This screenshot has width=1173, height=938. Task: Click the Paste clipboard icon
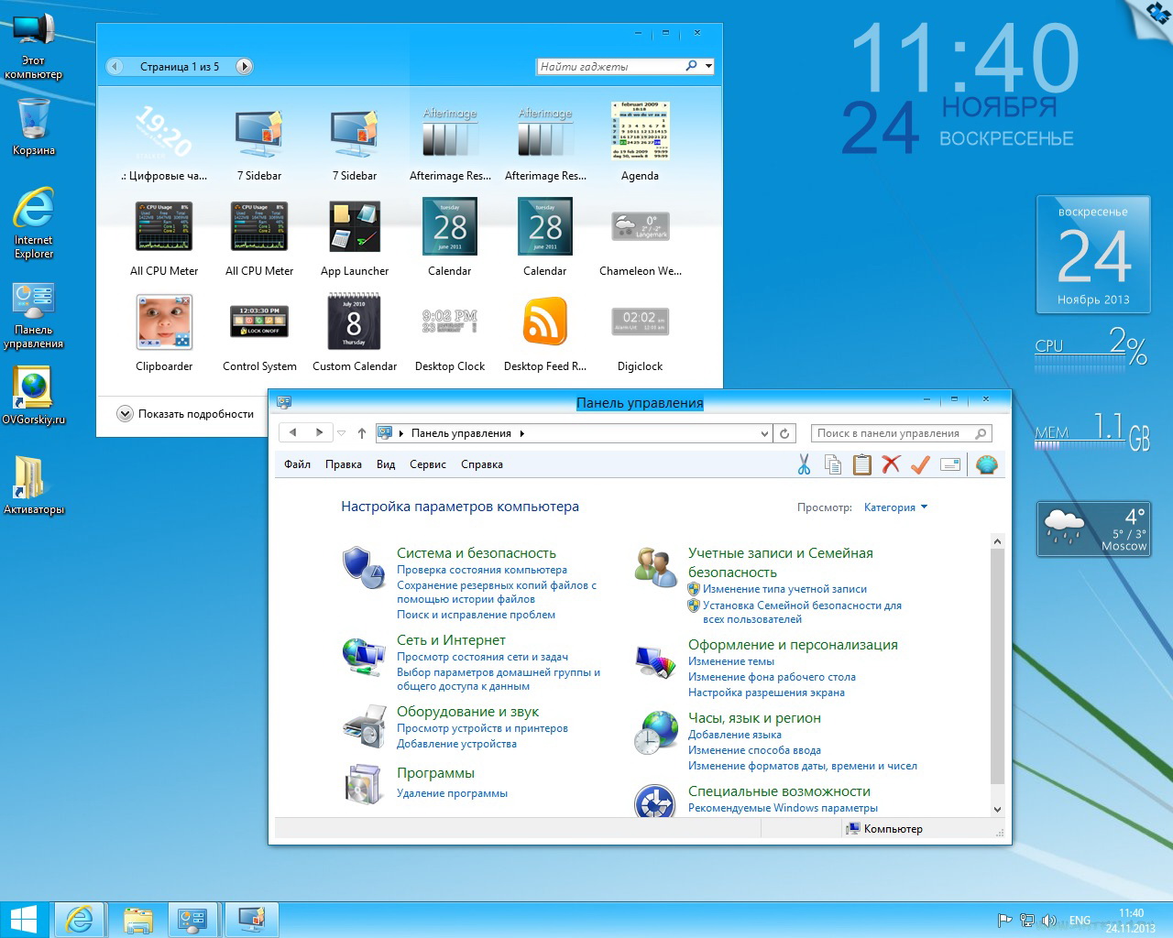point(861,465)
